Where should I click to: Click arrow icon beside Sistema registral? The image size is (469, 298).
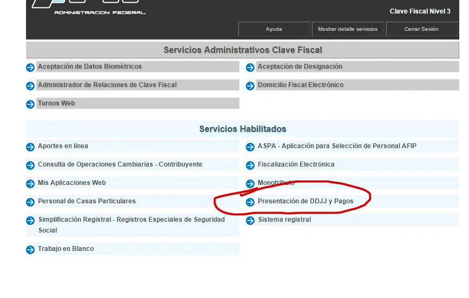tap(250, 221)
